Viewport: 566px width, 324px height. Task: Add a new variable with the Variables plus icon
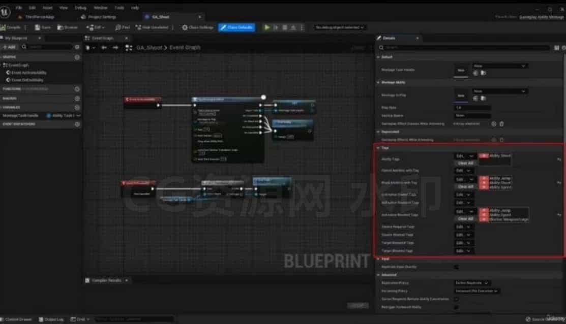coord(77,107)
